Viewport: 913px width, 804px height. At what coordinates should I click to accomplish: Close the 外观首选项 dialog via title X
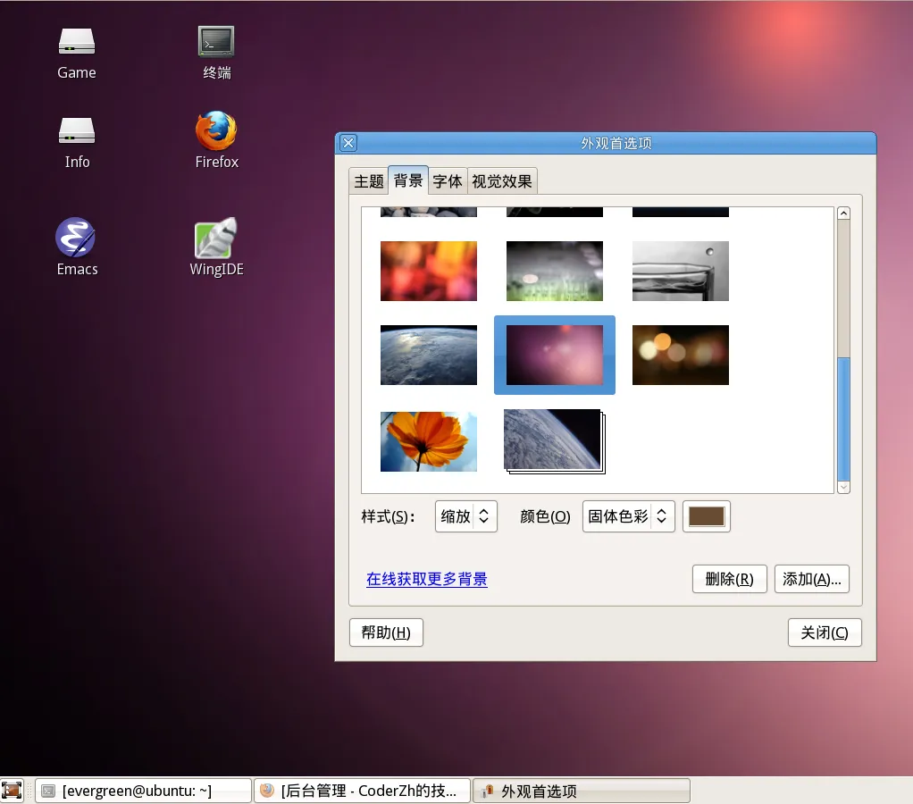(348, 143)
